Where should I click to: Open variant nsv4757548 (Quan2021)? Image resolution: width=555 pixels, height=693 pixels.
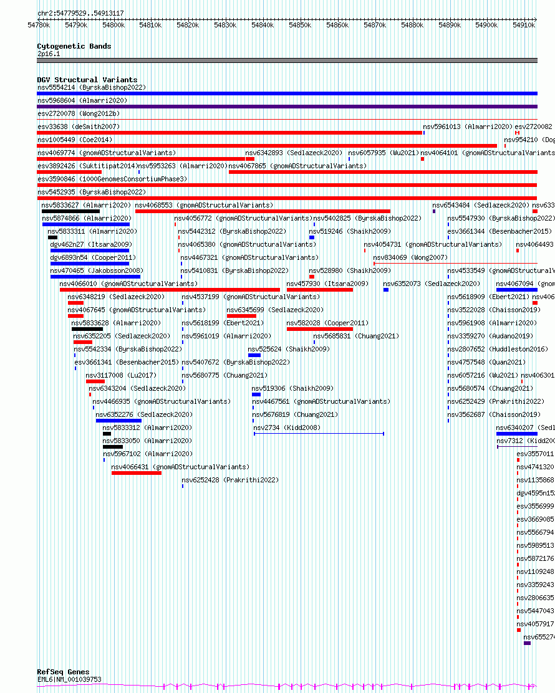click(486, 363)
